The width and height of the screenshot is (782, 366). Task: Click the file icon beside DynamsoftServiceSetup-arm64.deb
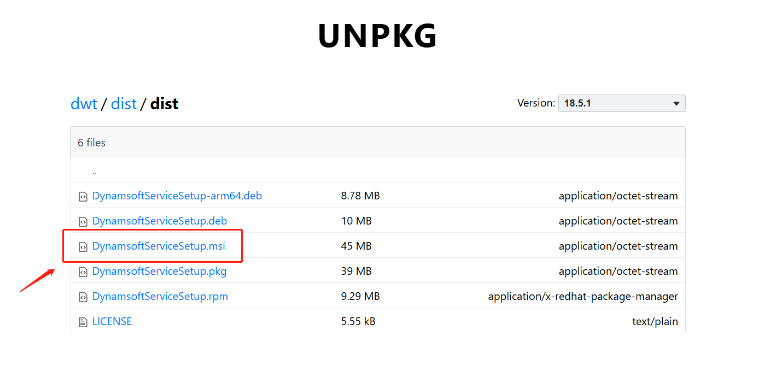(83, 196)
